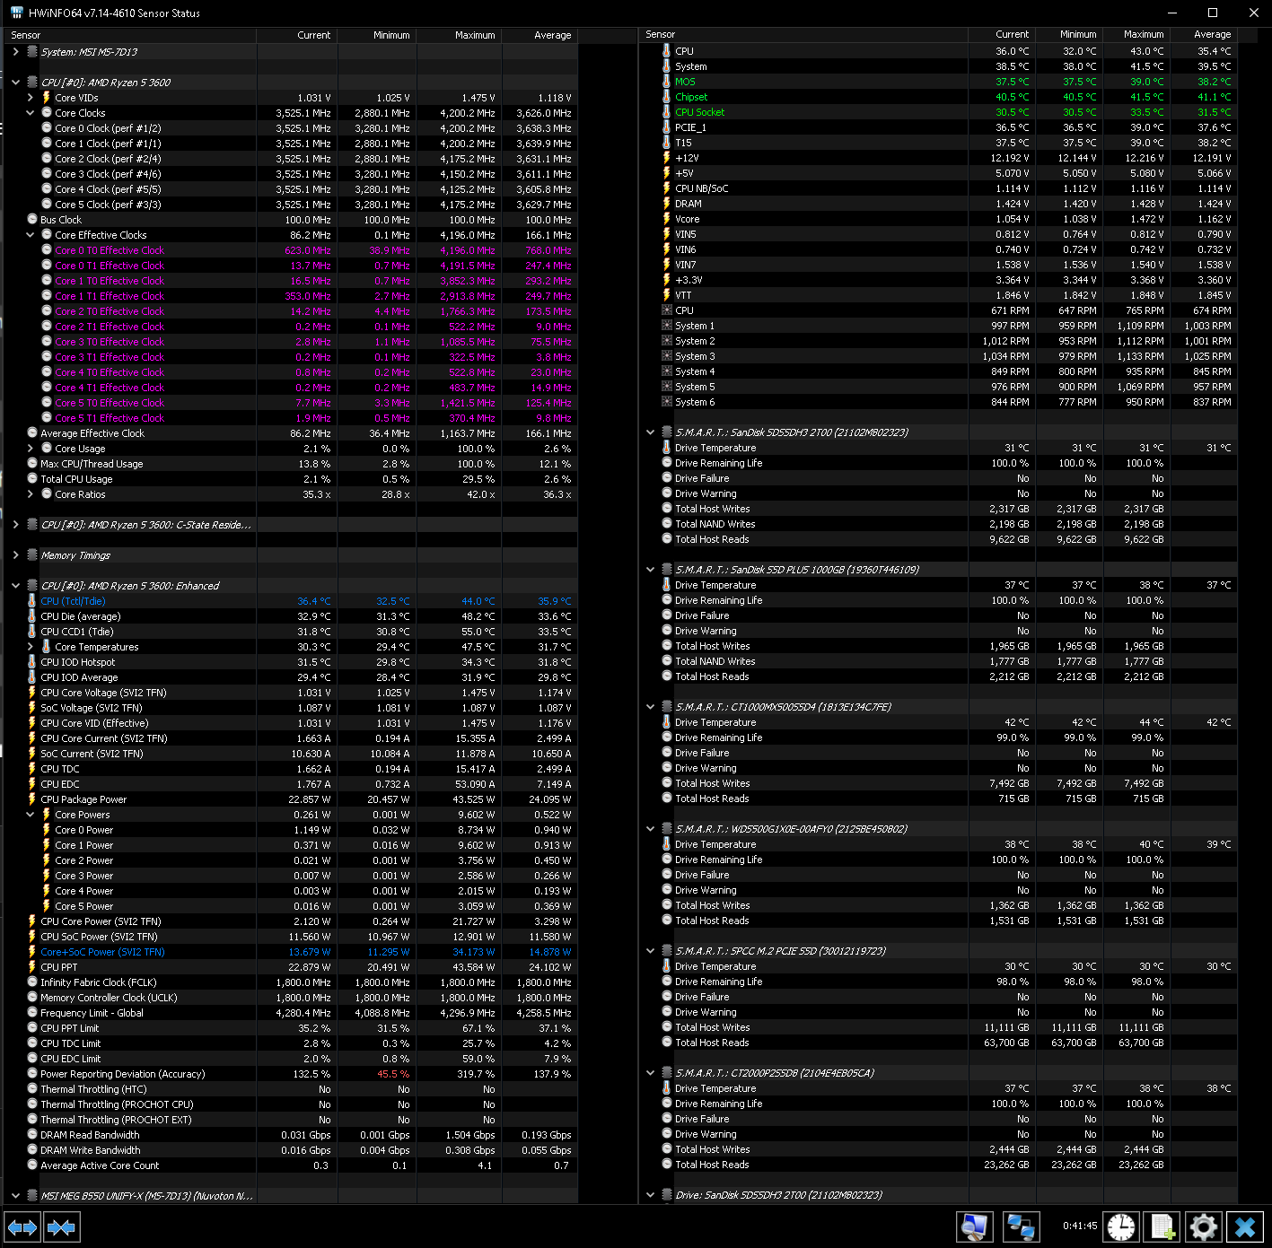This screenshot has height=1248, width=1272.
Task: Open sensor settings gear icon
Action: pyautogui.click(x=1203, y=1226)
